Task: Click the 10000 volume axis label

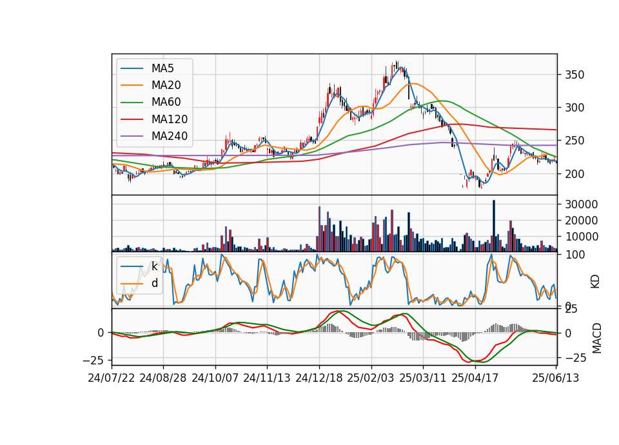Action: 581,237
